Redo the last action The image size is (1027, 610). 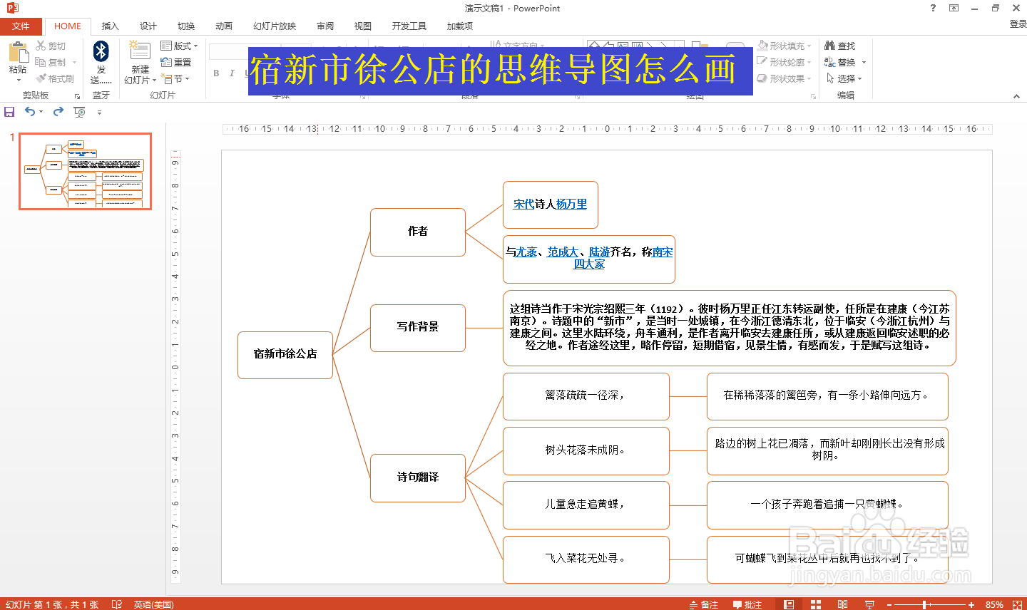[58, 111]
